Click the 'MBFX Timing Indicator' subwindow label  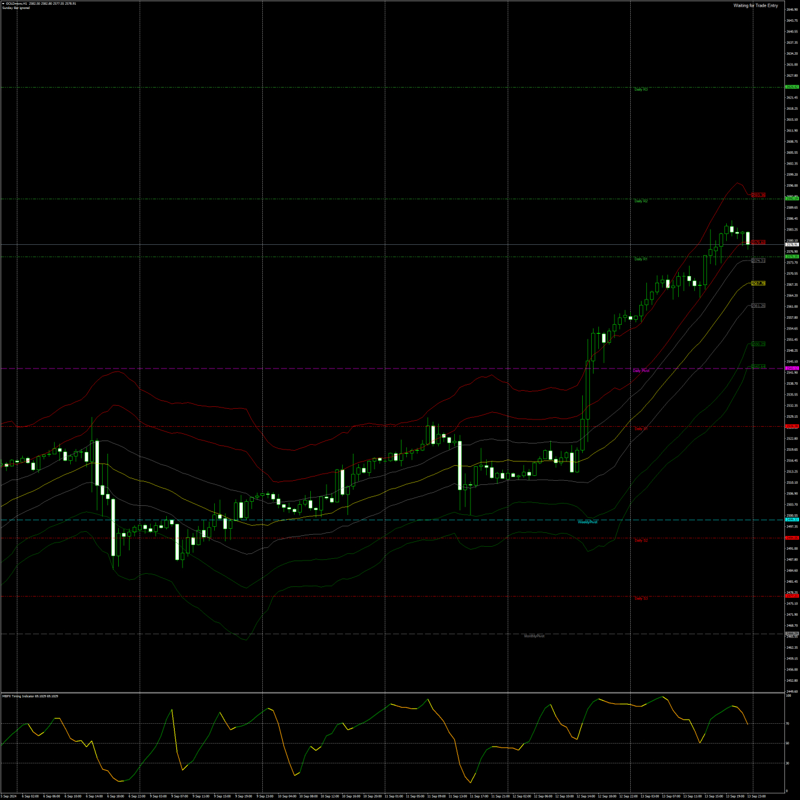(30, 696)
